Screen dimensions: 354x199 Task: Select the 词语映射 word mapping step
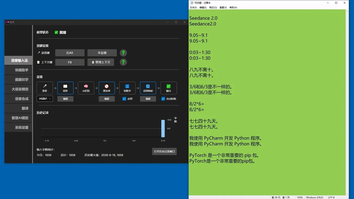click(x=148, y=88)
